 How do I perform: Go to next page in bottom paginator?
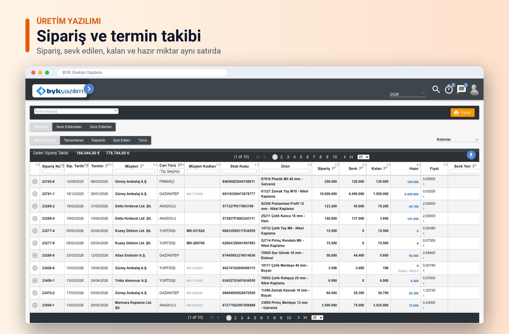tap(299, 318)
